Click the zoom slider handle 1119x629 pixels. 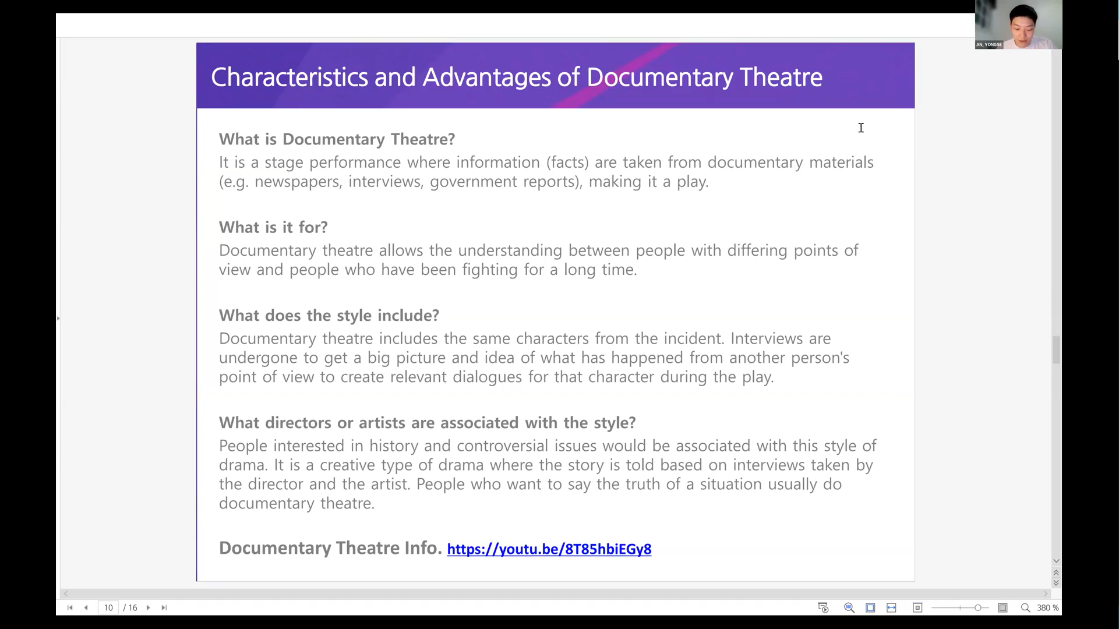tap(978, 607)
